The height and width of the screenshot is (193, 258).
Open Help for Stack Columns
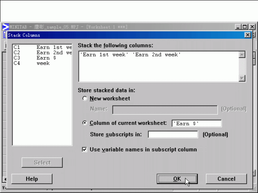tap(32, 179)
